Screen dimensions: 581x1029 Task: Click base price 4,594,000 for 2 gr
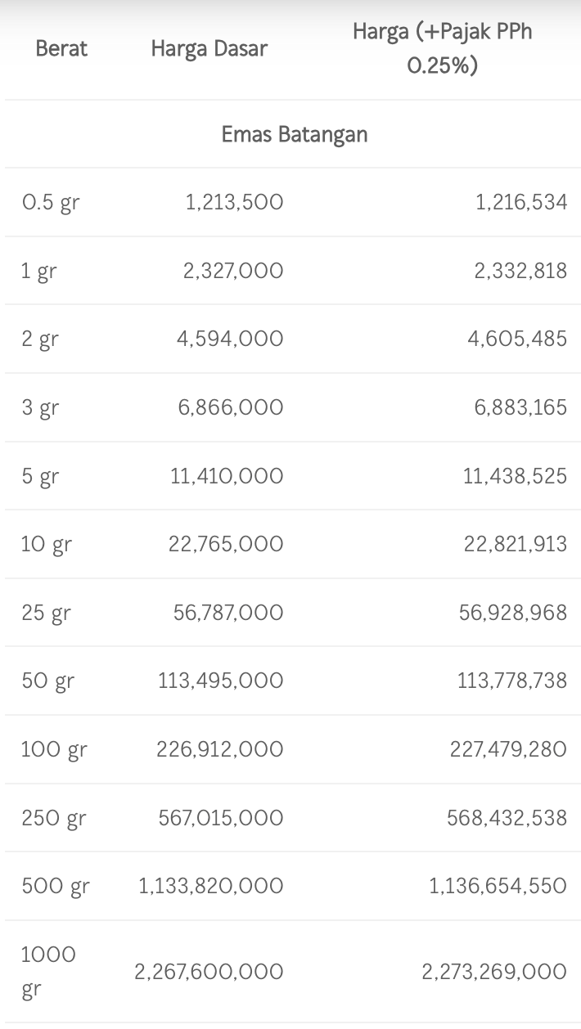click(x=230, y=339)
